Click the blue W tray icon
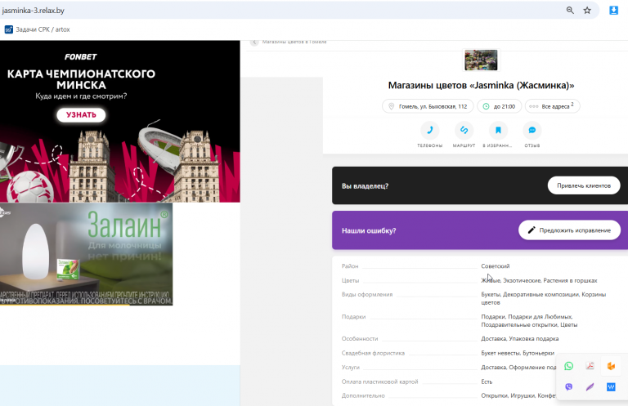 611,386
